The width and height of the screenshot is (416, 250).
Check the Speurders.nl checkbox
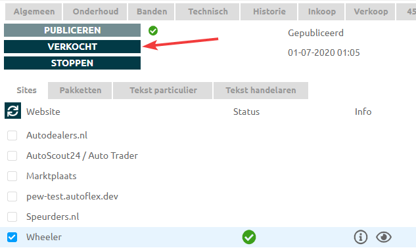pyautogui.click(x=12, y=217)
